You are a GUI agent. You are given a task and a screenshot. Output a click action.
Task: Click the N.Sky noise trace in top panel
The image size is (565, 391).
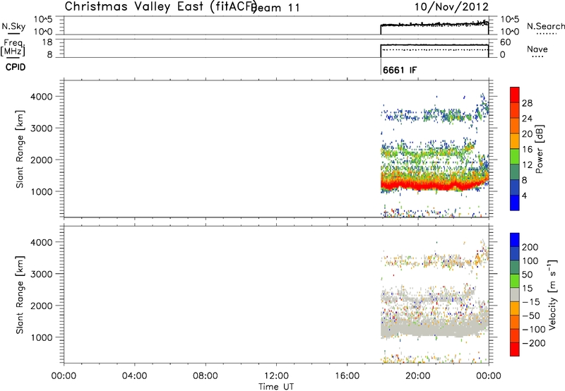click(434, 25)
